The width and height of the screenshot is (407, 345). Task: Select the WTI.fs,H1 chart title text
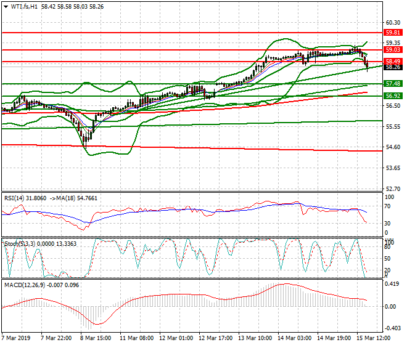pos(24,7)
